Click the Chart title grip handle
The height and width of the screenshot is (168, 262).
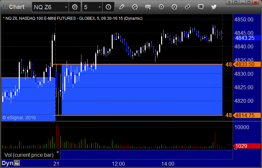coord(5,7)
